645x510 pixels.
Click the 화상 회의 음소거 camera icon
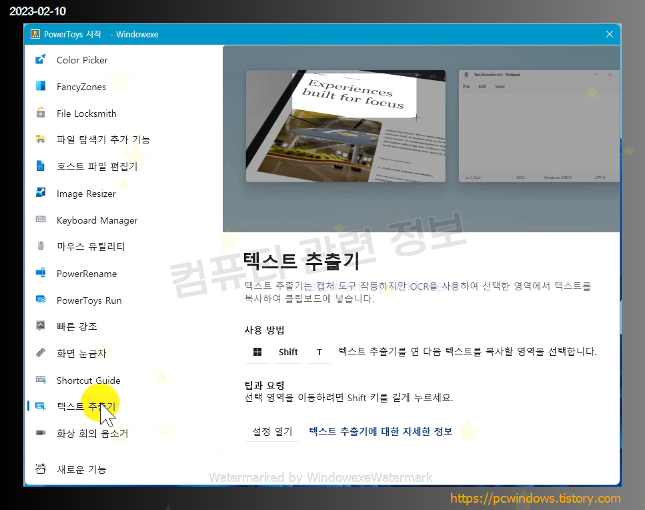(40, 433)
